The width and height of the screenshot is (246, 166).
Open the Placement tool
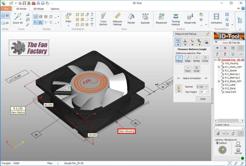[x=161, y=19]
